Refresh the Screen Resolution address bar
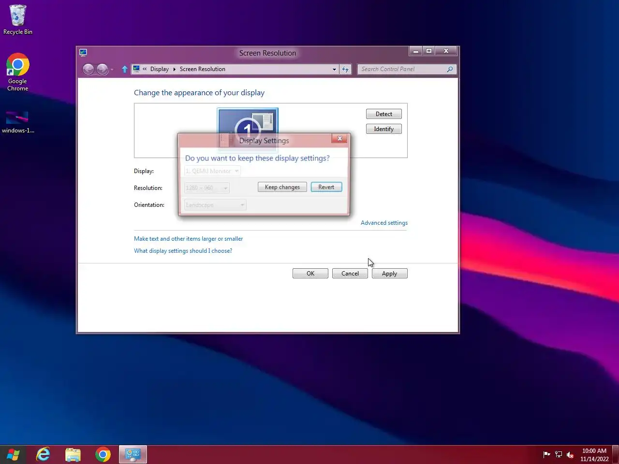619x464 pixels. [345, 69]
